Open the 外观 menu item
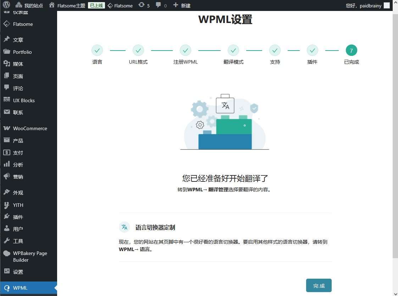The height and width of the screenshot is (296, 398). tap(28, 193)
